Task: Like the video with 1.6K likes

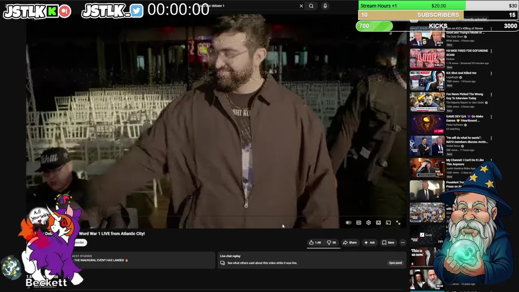Action: tap(315, 243)
